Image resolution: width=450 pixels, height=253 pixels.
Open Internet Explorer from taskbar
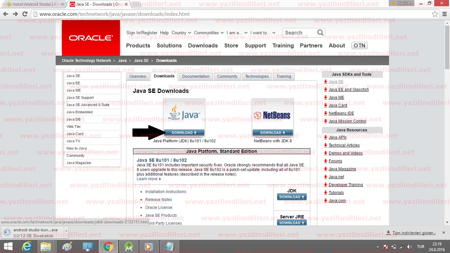coord(27,246)
